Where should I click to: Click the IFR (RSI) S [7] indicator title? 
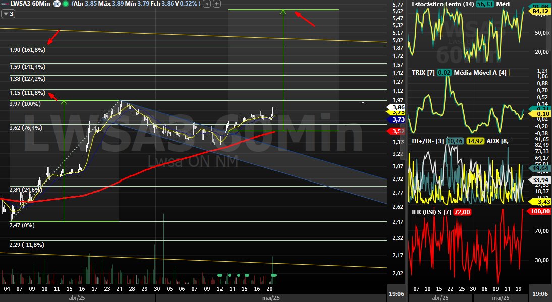(x=431, y=212)
